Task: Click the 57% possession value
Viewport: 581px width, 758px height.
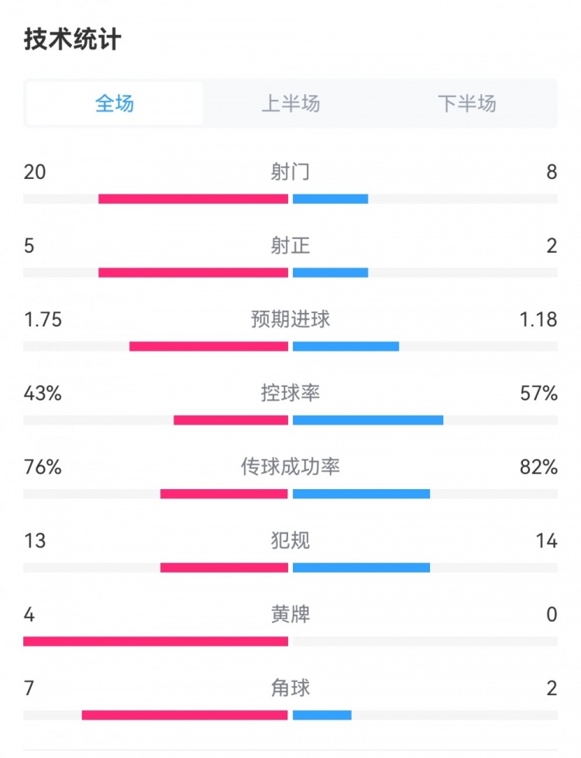Action: [x=539, y=393]
